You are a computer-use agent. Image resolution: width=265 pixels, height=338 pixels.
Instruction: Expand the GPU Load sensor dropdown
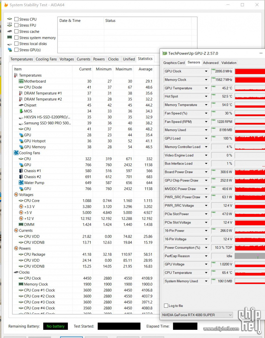[206, 138]
